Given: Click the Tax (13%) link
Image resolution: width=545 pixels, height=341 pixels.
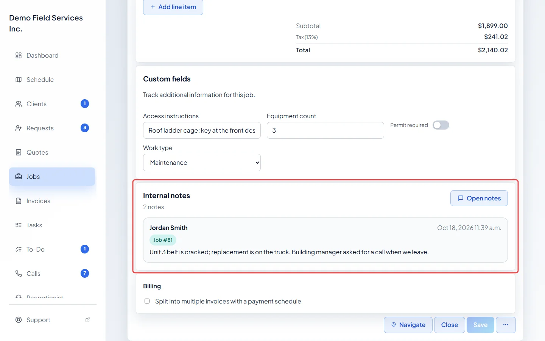Looking at the screenshot, I should (x=307, y=37).
